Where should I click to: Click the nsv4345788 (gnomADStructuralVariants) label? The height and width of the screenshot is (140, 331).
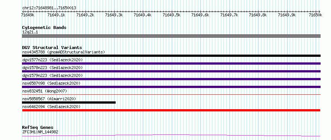point(64,52)
